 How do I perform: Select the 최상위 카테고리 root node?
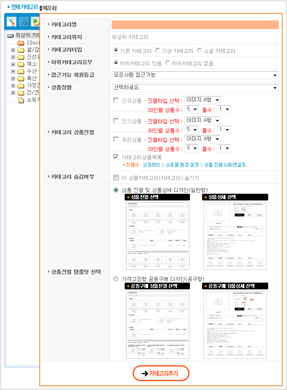tap(27, 35)
